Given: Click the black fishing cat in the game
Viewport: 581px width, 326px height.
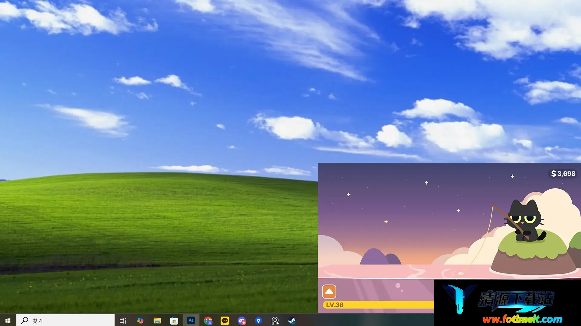Looking at the screenshot, I should pos(525,221).
